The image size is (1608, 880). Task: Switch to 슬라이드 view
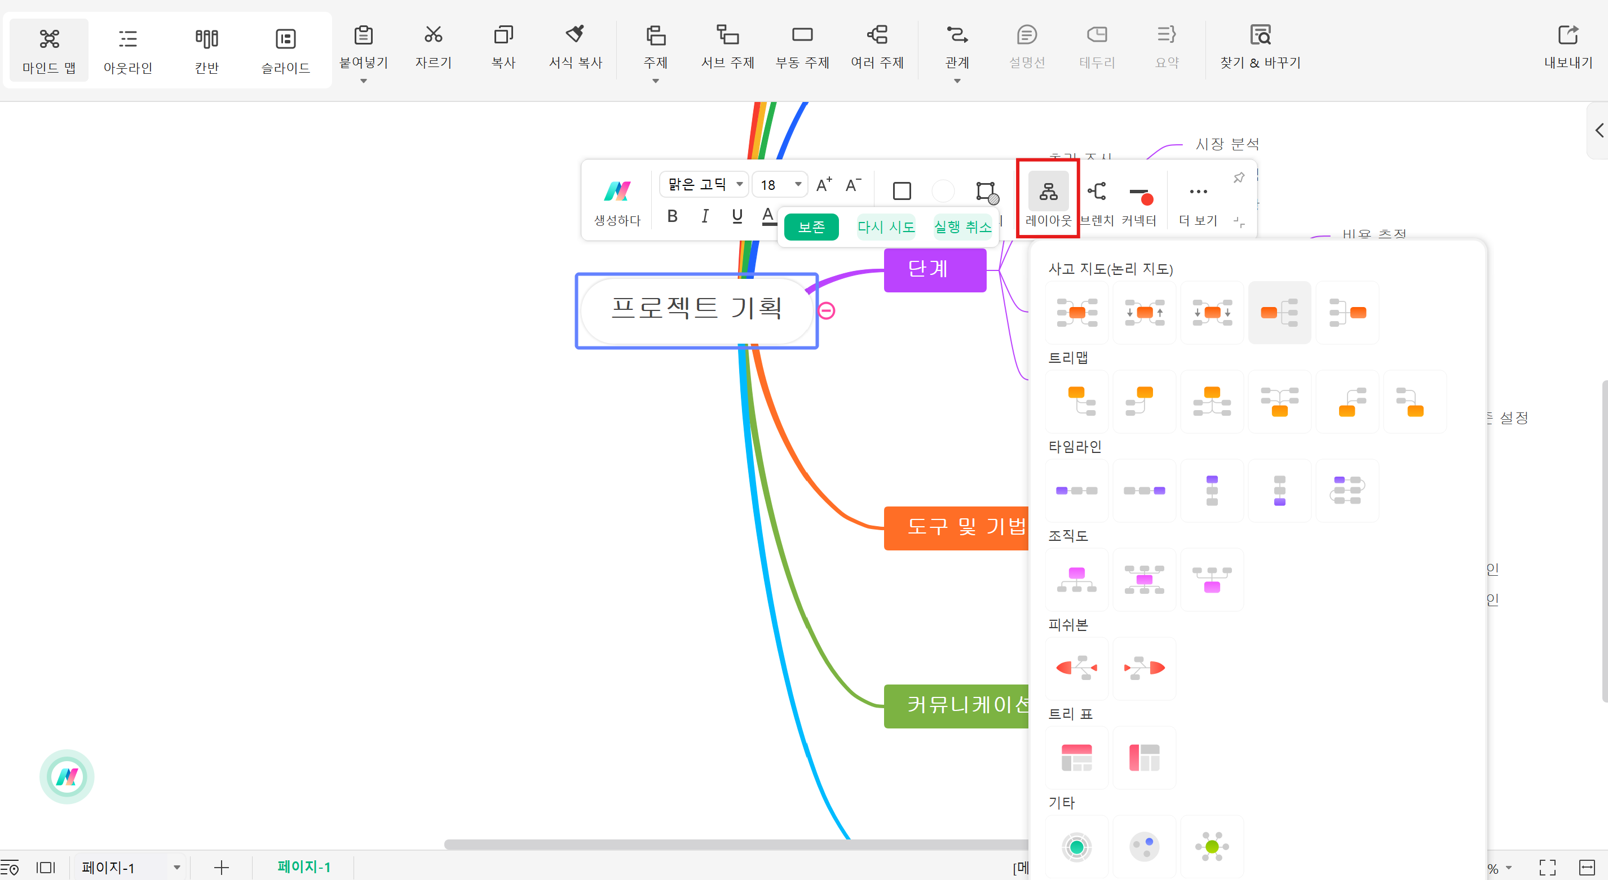285,51
